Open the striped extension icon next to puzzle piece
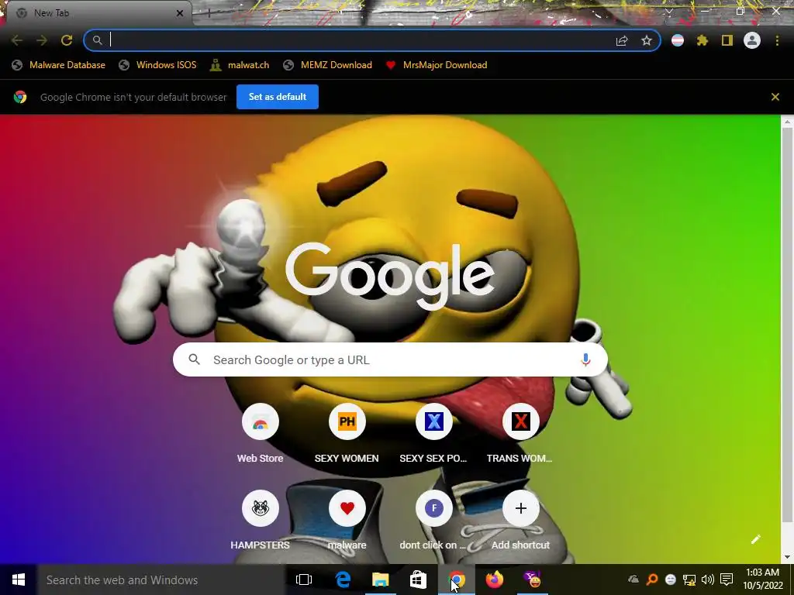Screen dimensions: 794x595 tap(678, 40)
